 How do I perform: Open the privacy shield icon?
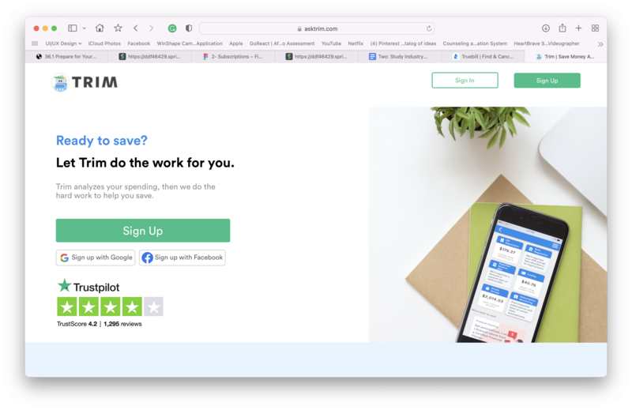189,28
